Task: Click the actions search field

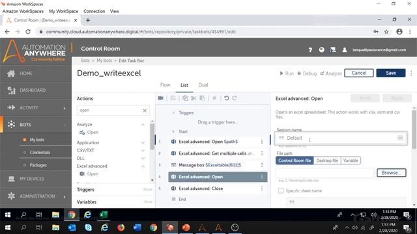Action: [x=113, y=110]
